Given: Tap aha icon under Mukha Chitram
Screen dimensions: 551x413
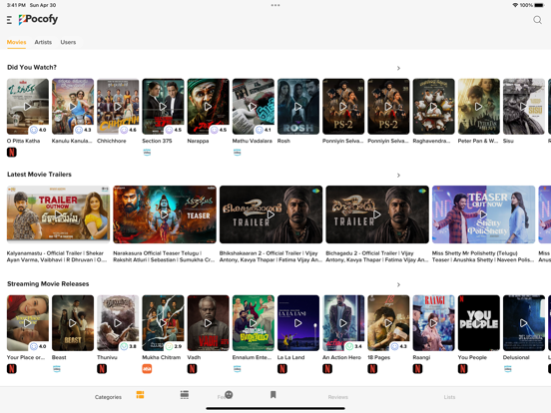Looking at the screenshot, I should (x=147, y=369).
